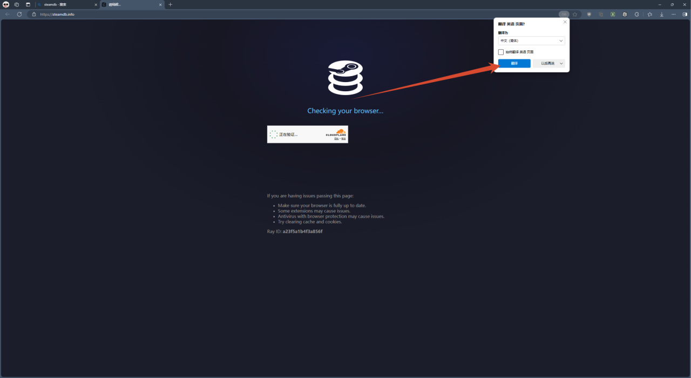
Task: Click the SteamDB logo on the page
Action: pyautogui.click(x=345, y=78)
